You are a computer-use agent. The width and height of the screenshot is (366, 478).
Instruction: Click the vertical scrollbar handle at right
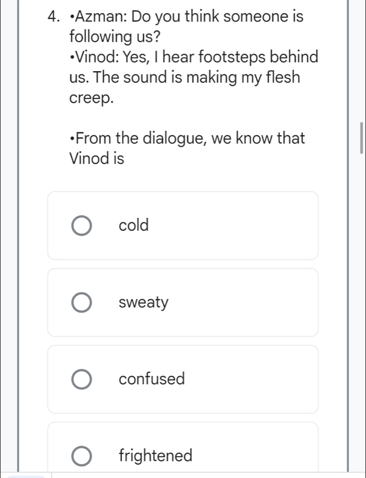360,138
